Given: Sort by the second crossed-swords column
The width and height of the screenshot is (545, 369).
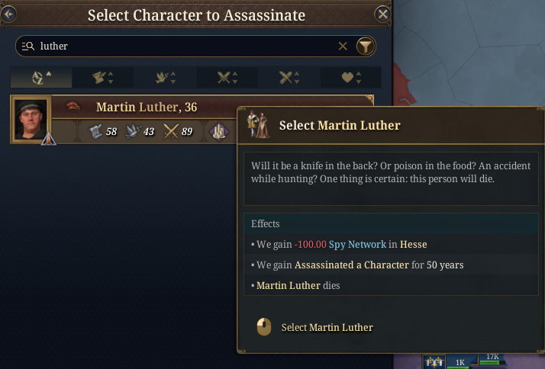Looking at the screenshot, I should [289, 77].
